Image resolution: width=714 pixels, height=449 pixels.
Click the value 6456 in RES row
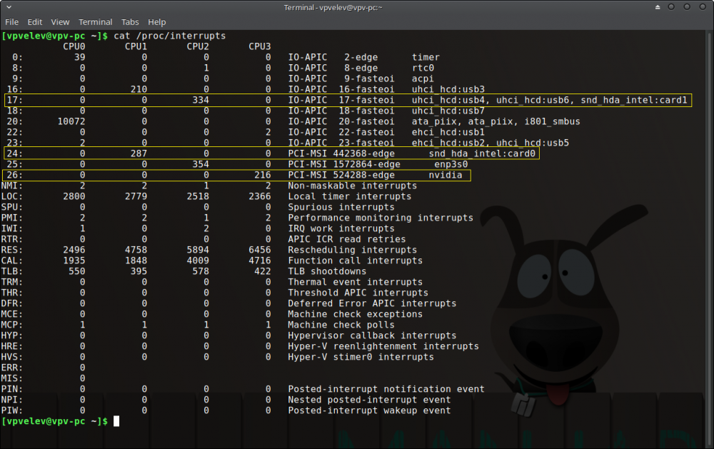coord(260,250)
